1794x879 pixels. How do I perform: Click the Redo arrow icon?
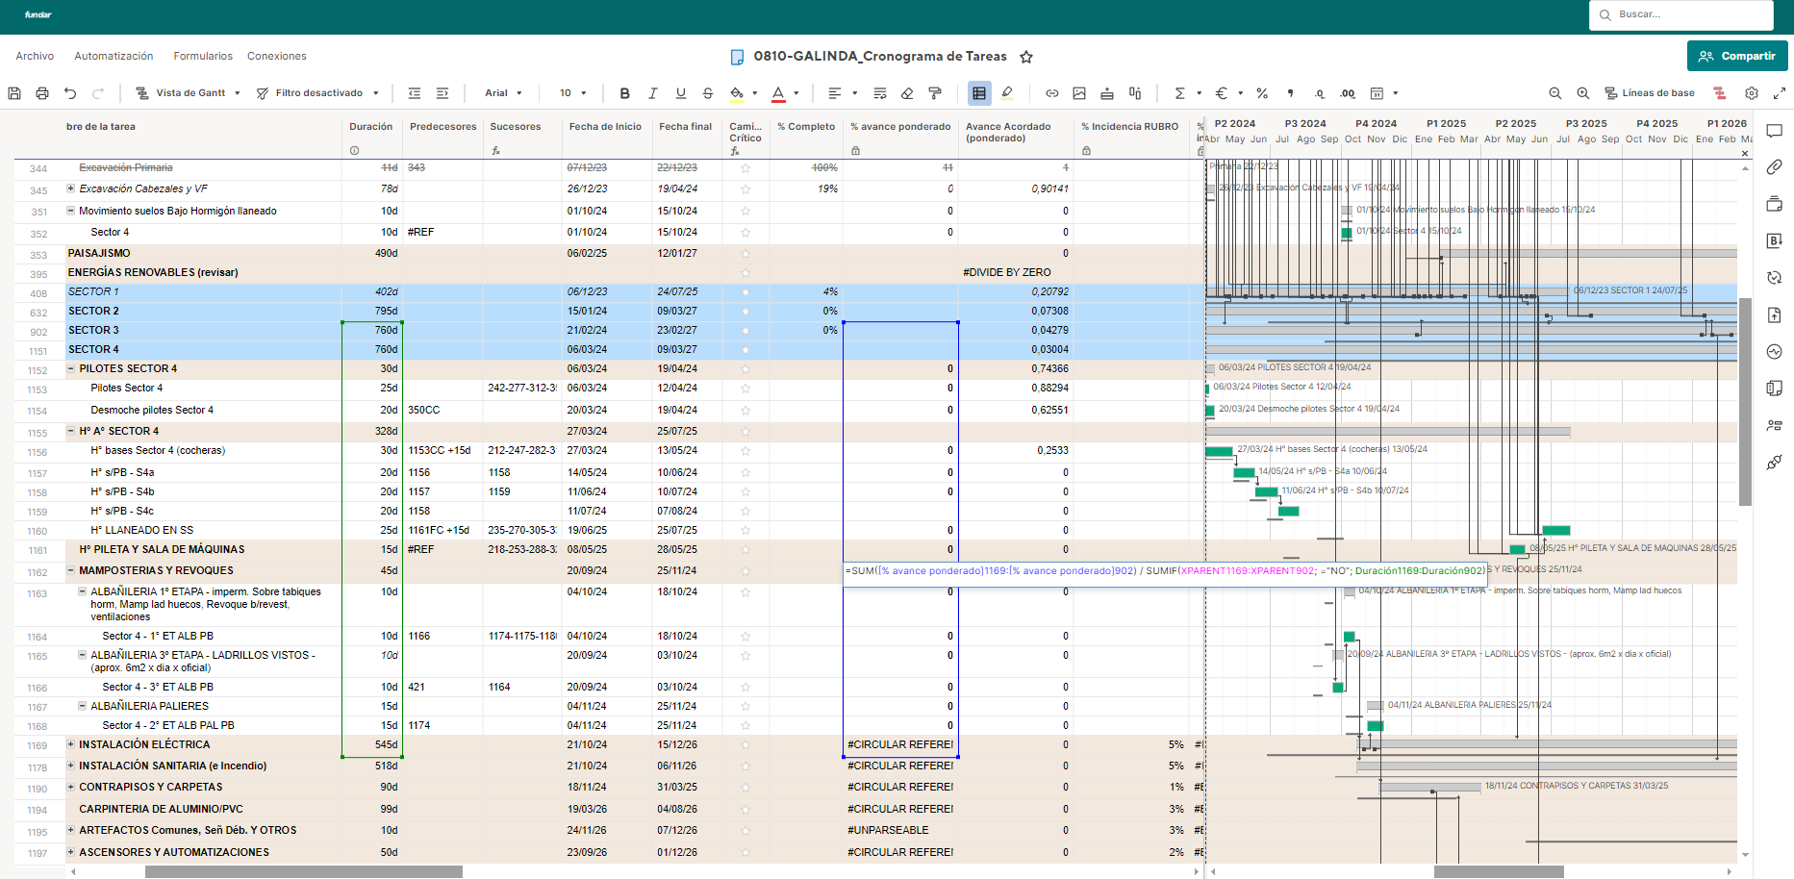(98, 93)
